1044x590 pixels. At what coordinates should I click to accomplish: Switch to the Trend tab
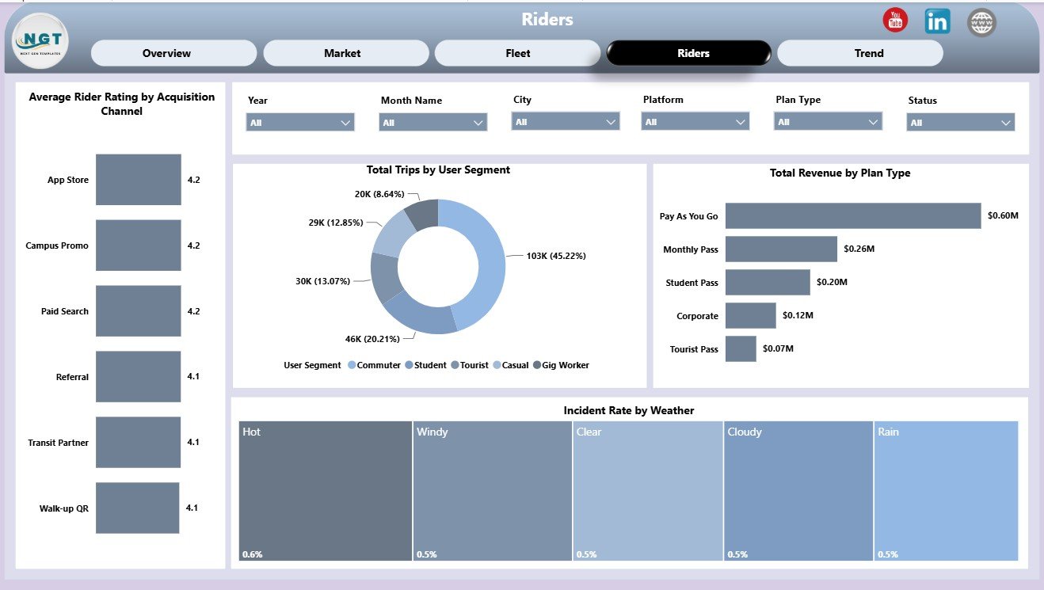click(x=860, y=53)
